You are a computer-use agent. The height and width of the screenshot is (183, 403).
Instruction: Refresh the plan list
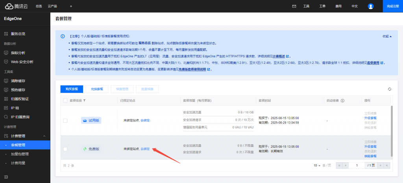point(390,89)
